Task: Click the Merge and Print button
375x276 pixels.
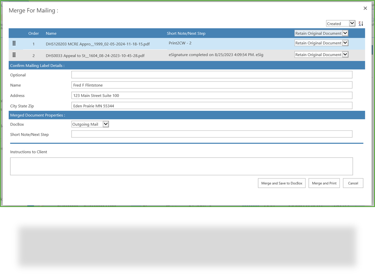Action: (324, 183)
